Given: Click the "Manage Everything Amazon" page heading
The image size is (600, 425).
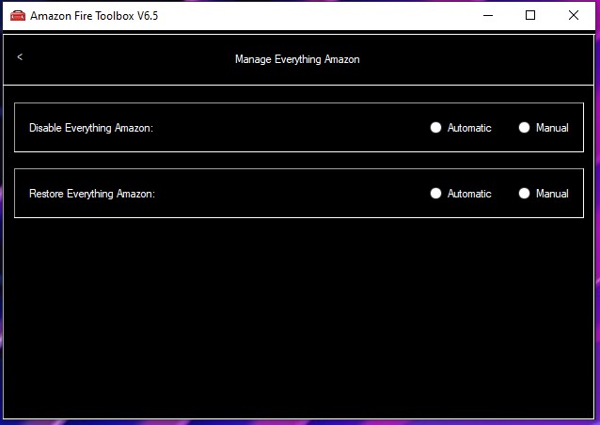Looking at the screenshot, I should (297, 59).
